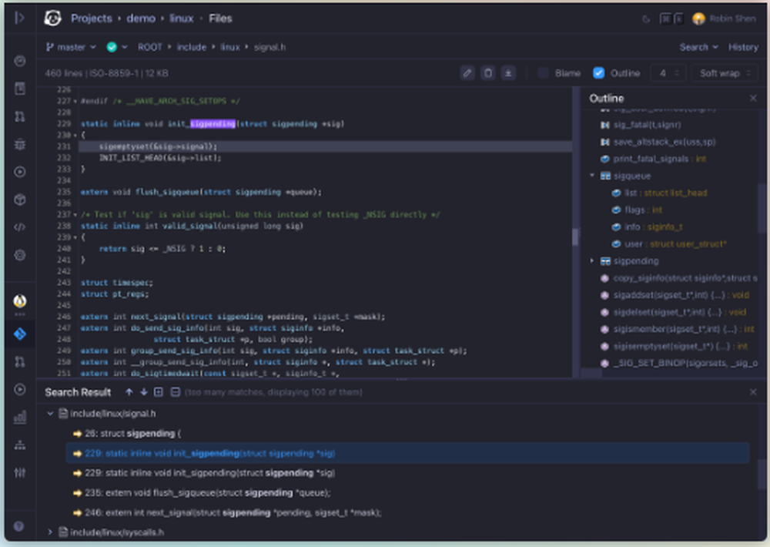Image resolution: width=770 pixels, height=547 pixels.
Task: Open search result 246 next_signal
Action: pos(233,512)
